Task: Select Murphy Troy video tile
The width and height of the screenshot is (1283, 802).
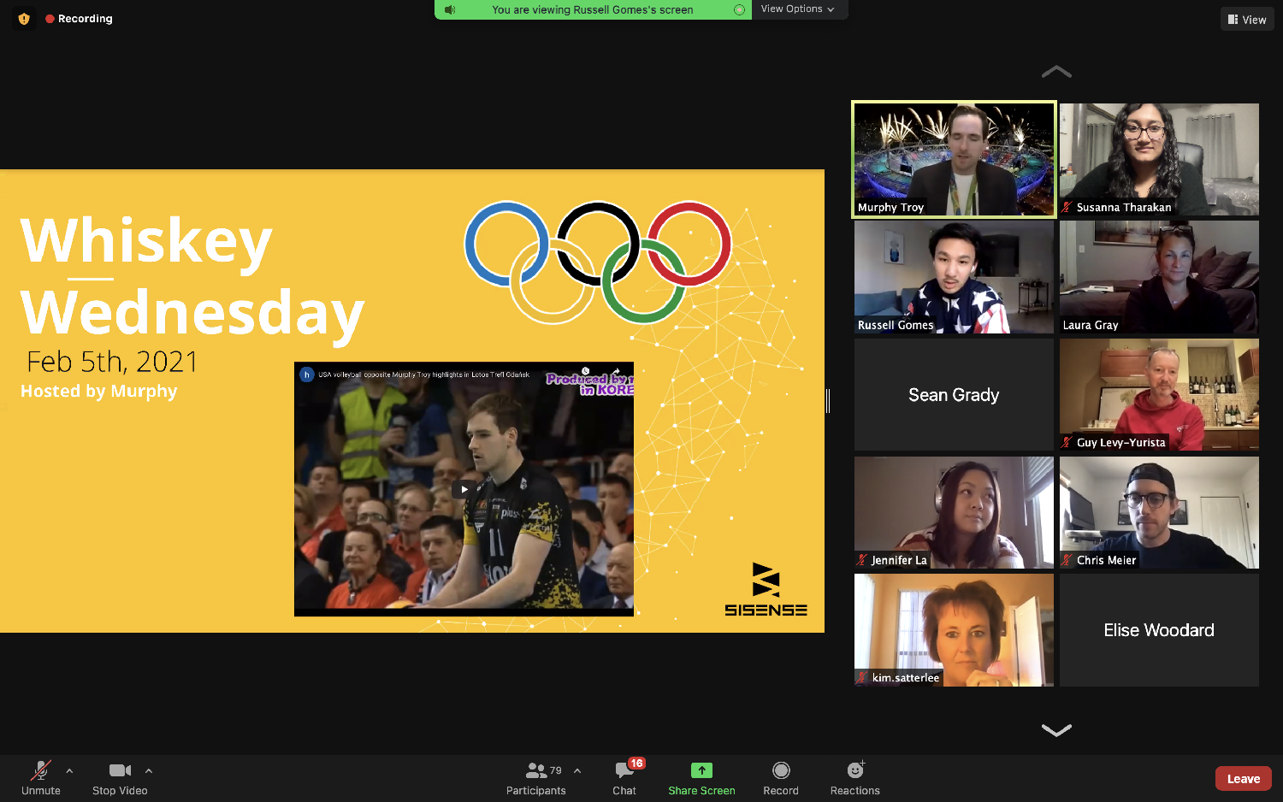Action: click(x=954, y=159)
